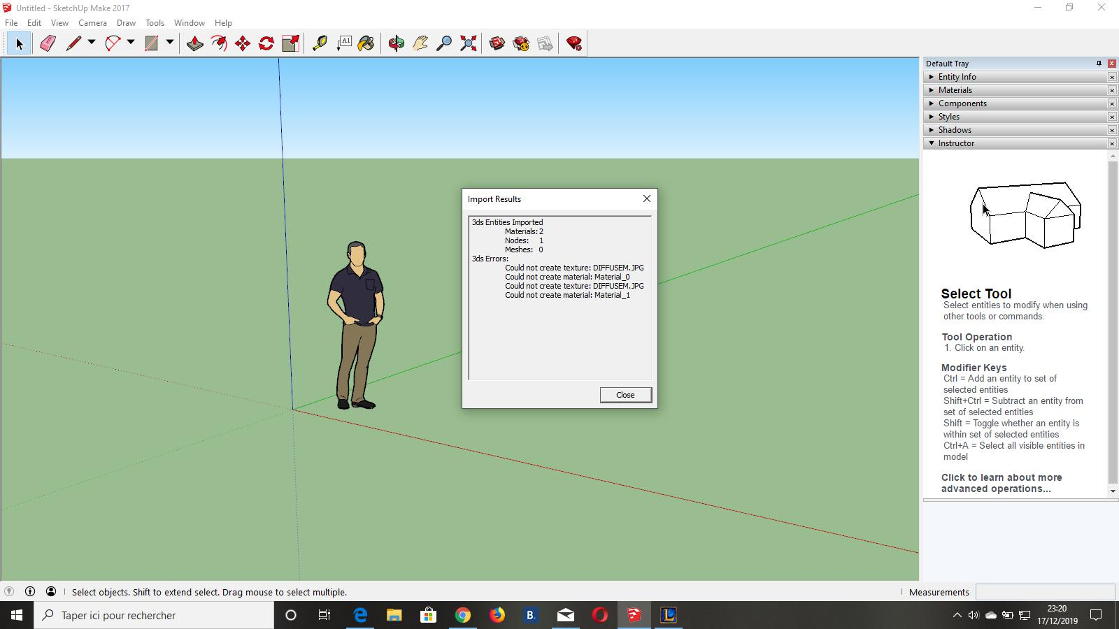Click the Measurements input box

1045,592
